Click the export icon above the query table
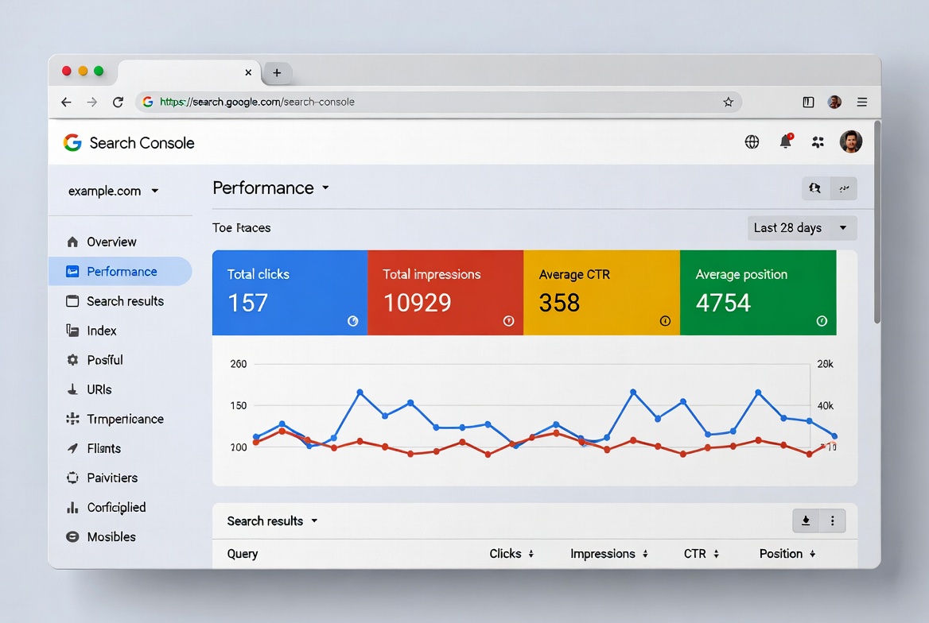 click(805, 520)
